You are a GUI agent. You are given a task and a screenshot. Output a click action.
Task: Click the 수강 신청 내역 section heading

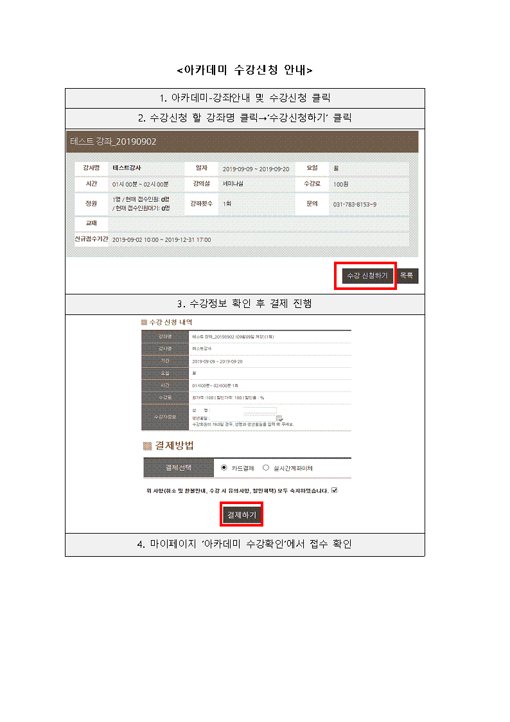(x=171, y=322)
